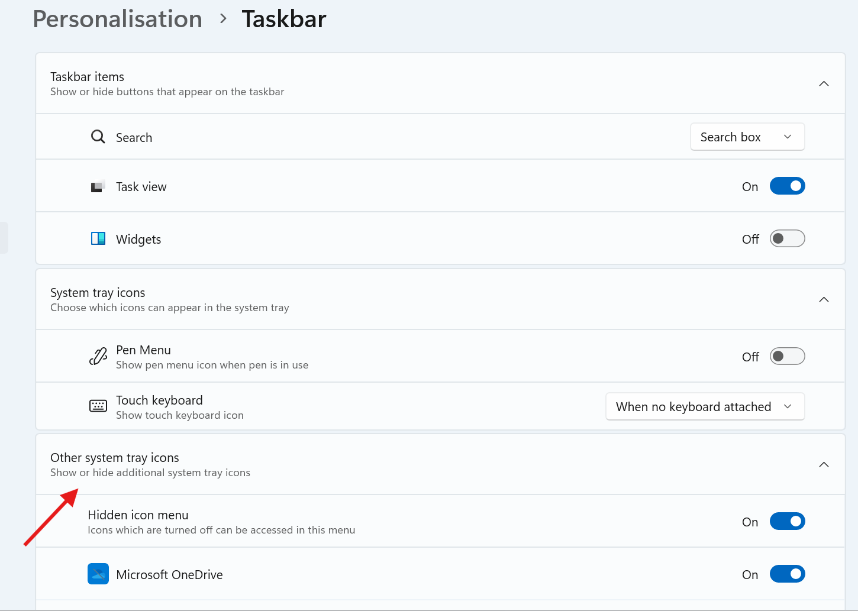
Task: Collapse the System tray icons section
Action: 824,299
